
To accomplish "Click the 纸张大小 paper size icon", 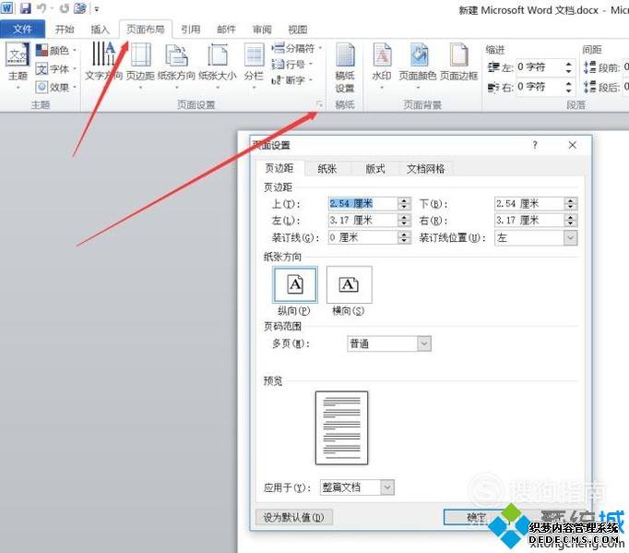I will (x=218, y=55).
